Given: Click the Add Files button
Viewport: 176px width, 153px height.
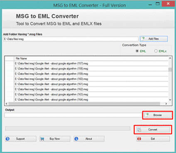Looking at the screenshot, I should click(x=154, y=39).
